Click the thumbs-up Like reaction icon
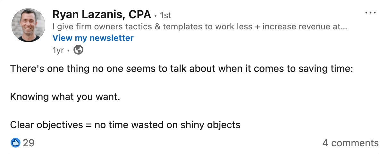This screenshot has height=154, width=388. [15, 142]
